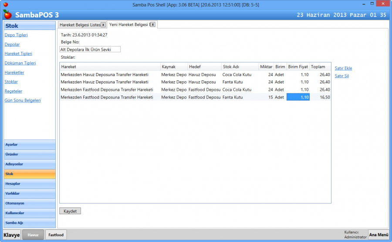This screenshot has width=392, height=242.
Task: Close the Hareket Belgesi Listesi tab
Action: pyautogui.click(x=103, y=25)
